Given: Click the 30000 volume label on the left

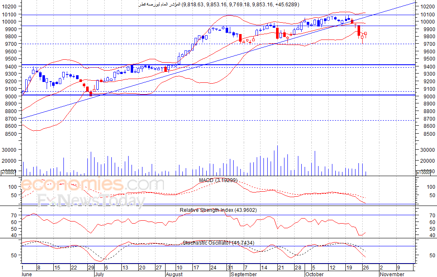Looking at the screenshot, I should [9, 150].
